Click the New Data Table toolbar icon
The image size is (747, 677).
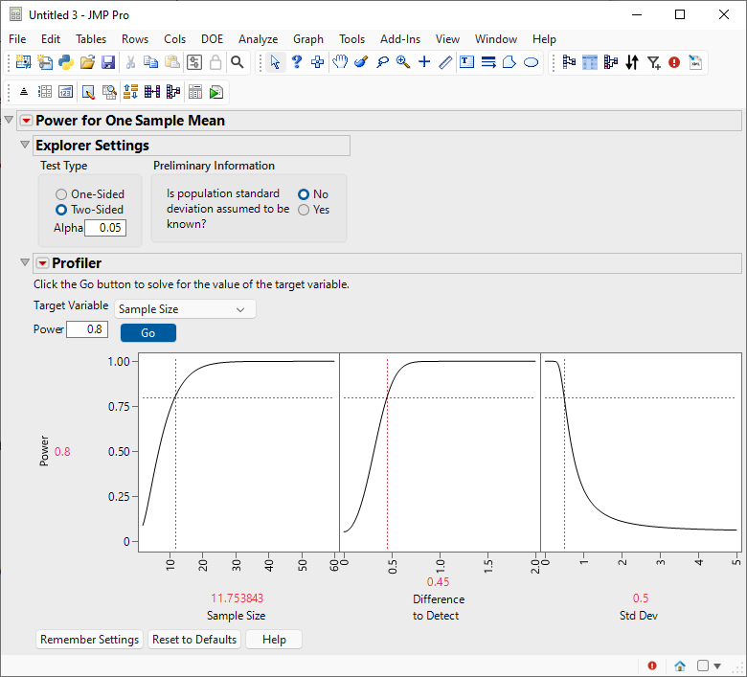23,62
